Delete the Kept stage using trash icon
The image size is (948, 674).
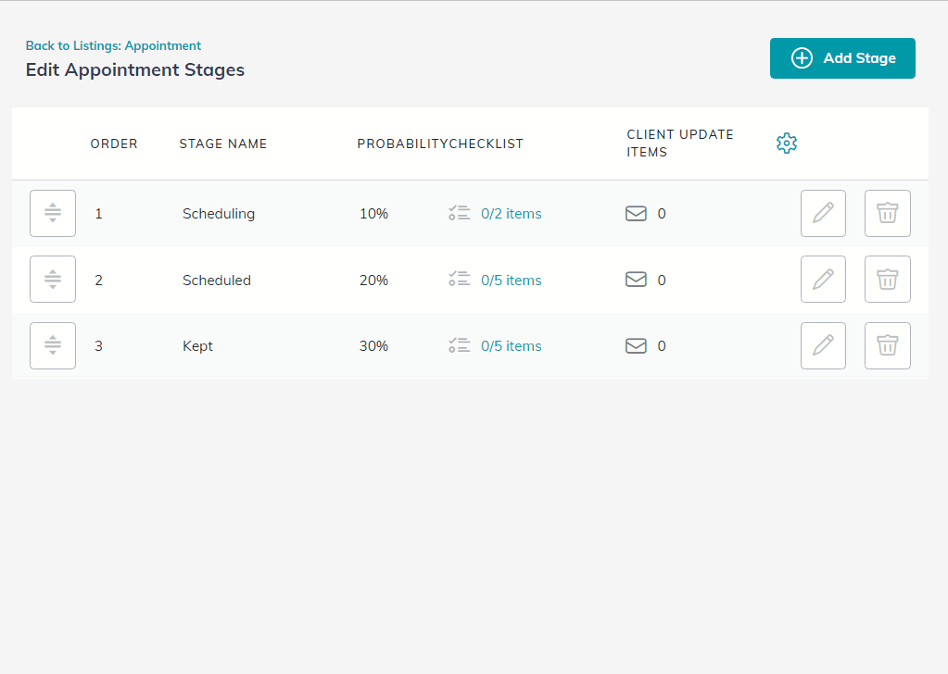coord(887,345)
